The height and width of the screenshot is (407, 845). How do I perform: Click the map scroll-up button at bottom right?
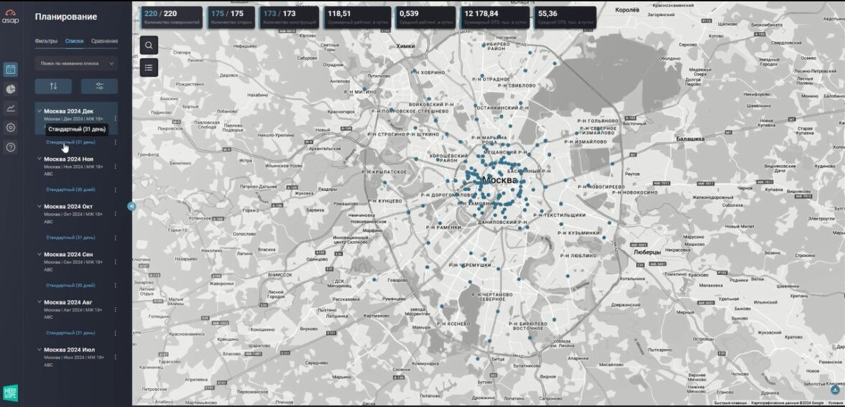835,389
